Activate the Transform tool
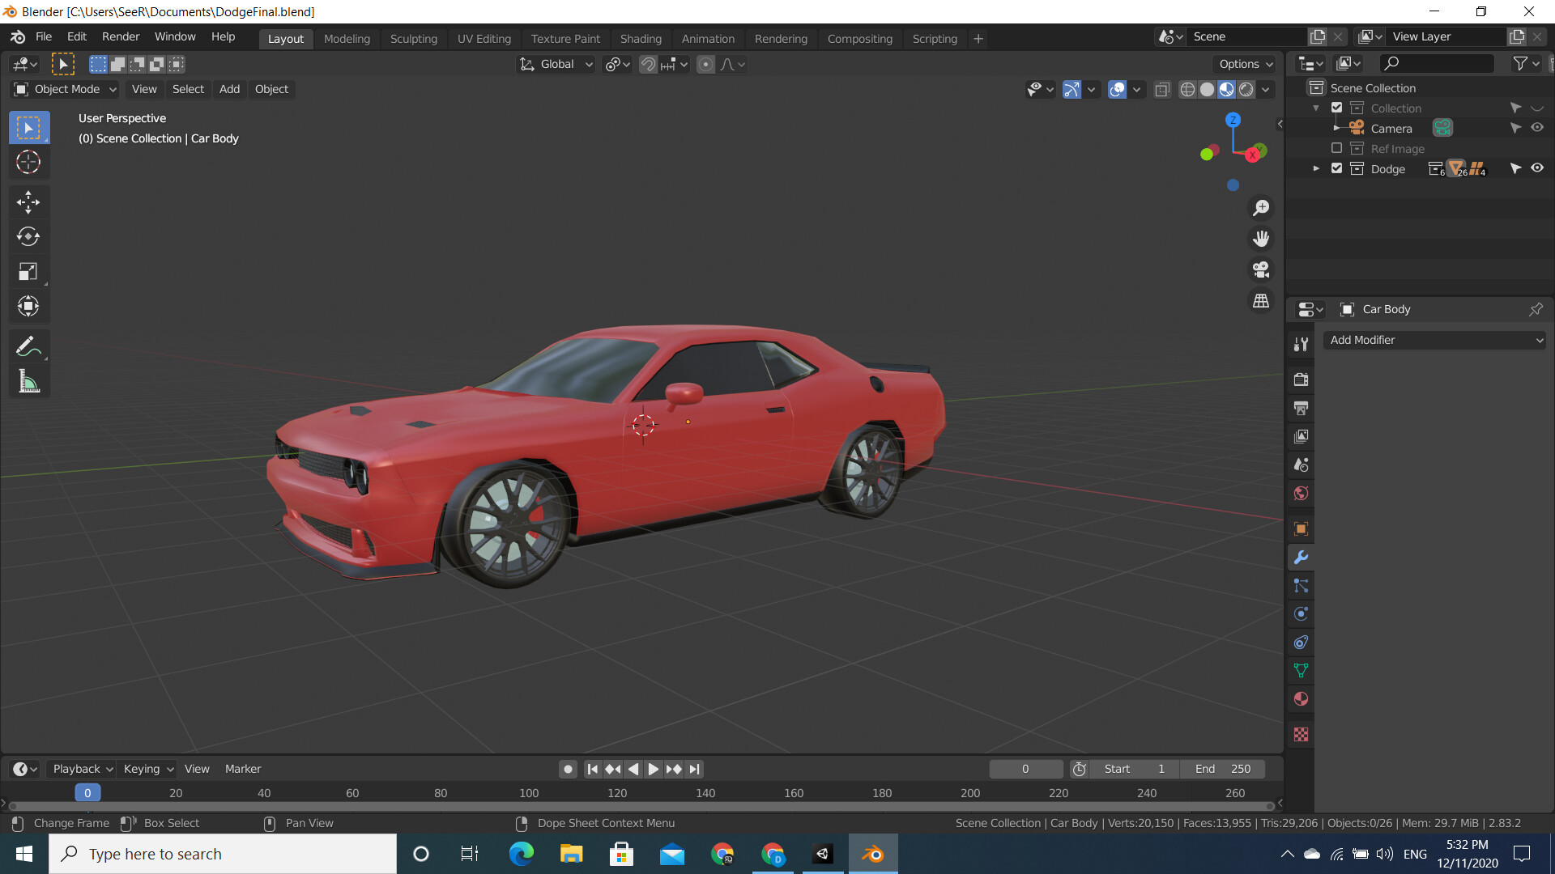Screen dimensions: 1555x874 (29, 306)
